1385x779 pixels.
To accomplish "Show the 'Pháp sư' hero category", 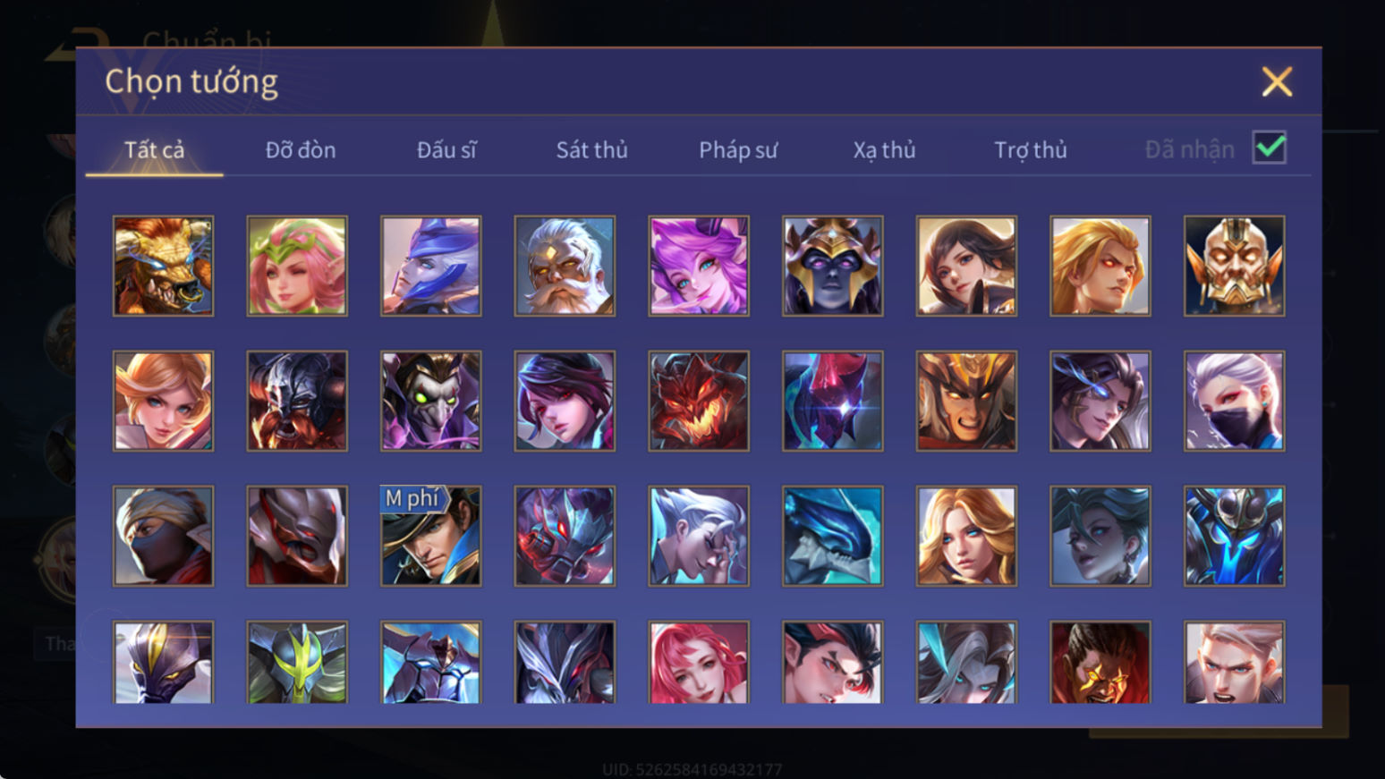I will [737, 149].
